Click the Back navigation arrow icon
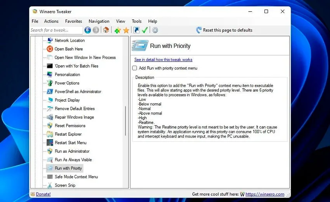Image resolution: width=330 pixels, height=202 pixels. click(88, 30)
